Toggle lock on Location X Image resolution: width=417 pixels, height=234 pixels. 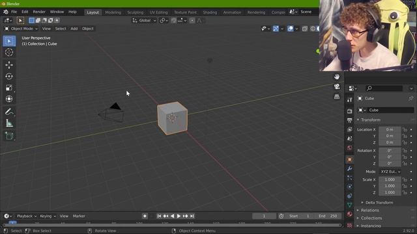[405, 129]
